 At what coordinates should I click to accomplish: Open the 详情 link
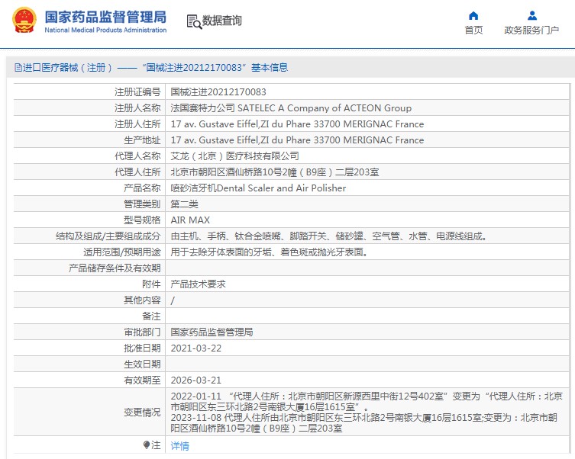179,445
